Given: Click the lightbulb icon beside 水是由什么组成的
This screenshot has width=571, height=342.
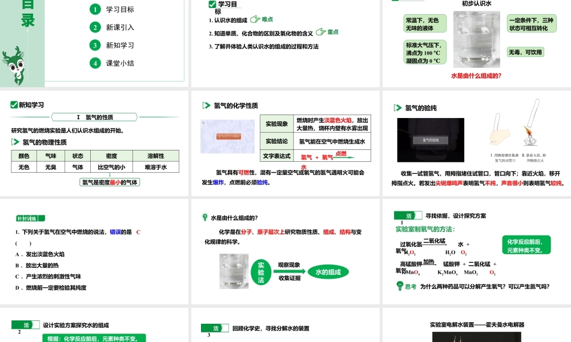Looking at the screenshot, I should coord(204,216).
